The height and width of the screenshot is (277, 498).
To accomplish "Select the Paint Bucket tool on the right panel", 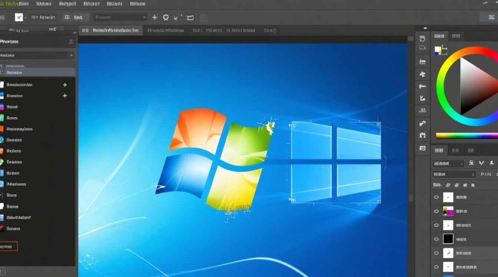I will tap(422, 123).
